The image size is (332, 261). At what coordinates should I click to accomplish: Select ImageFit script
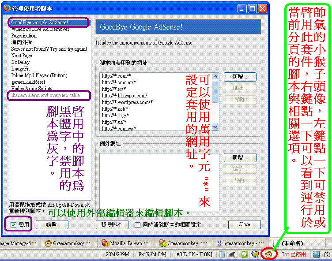[x=50, y=69]
